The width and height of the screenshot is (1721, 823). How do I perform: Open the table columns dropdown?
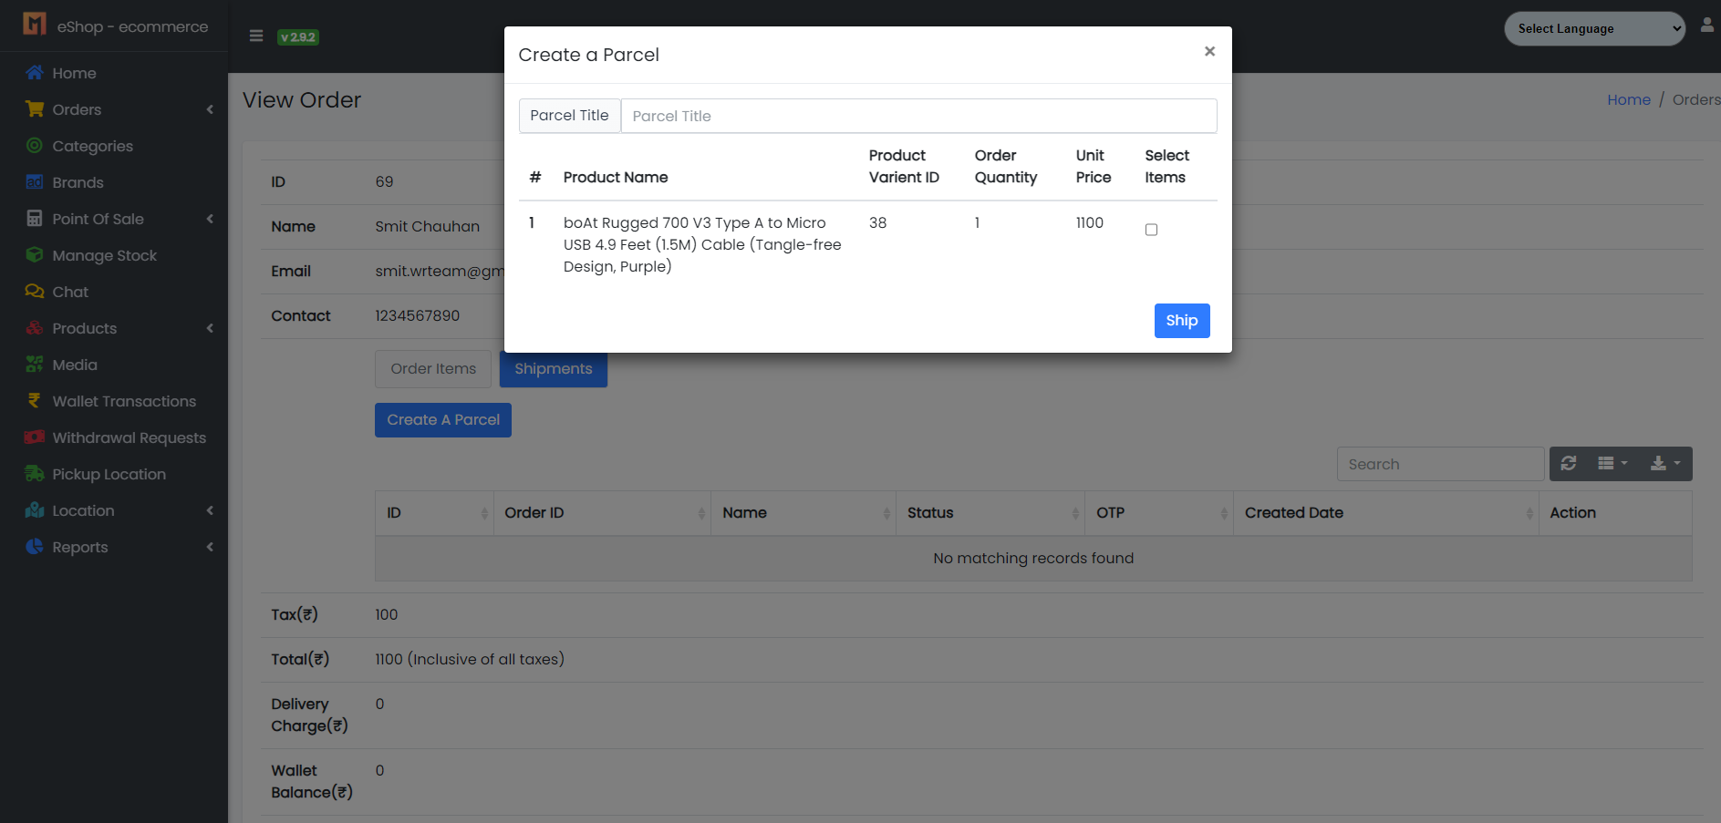pyautogui.click(x=1612, y=464)
